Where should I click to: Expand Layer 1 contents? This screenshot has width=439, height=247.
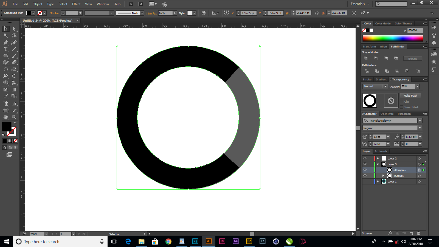[378, 181]
